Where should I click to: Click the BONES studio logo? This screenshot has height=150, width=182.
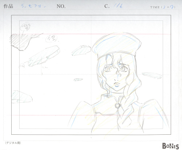(170, 146)
